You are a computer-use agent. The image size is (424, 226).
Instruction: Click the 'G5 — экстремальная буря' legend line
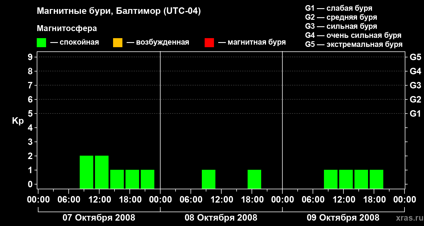354,44
